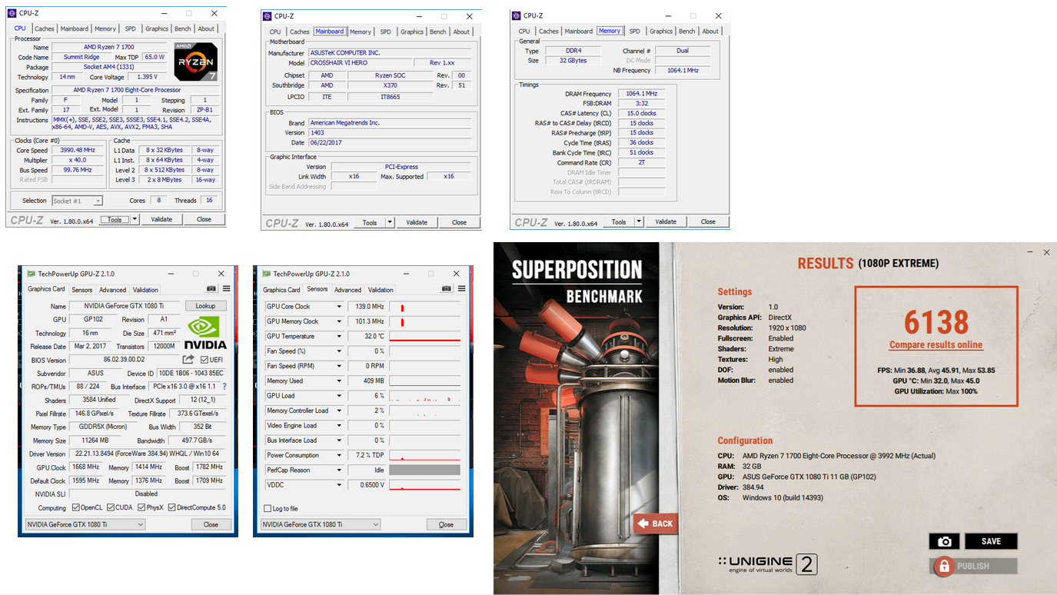Minimize the Superposition results window
The width and height of the screenshot is (1057, 595).
point(1030,252)
